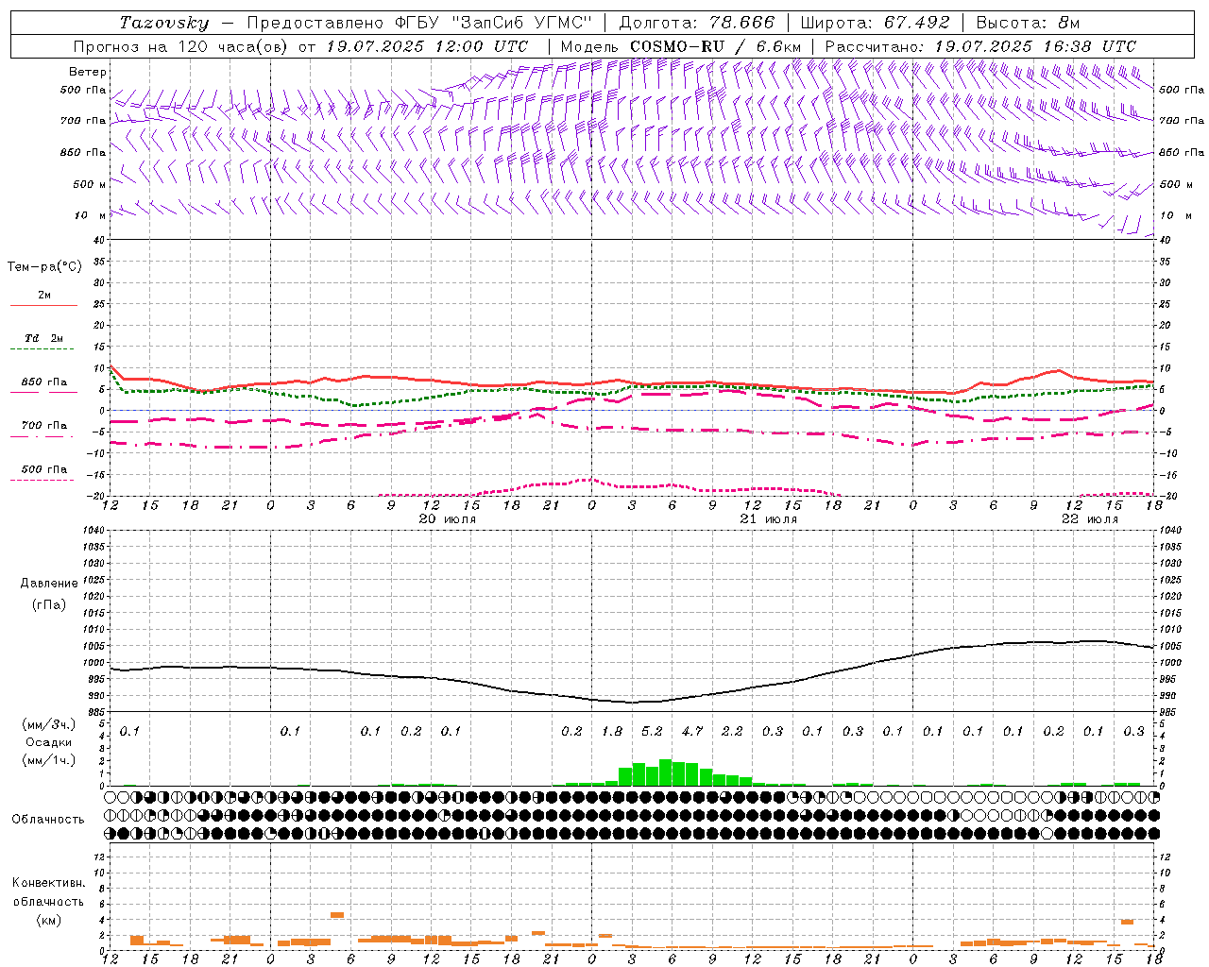The height and width of the screenshot is (967, 1209).
Task: Click the "Рассчитано: 19.07.2025 16:38 UTC" timestamp
Action: 980,46
